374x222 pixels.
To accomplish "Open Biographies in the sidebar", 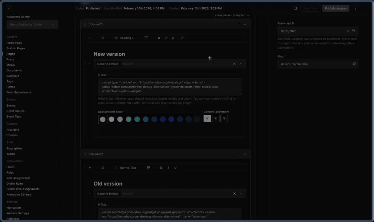I will click(14, 148).
